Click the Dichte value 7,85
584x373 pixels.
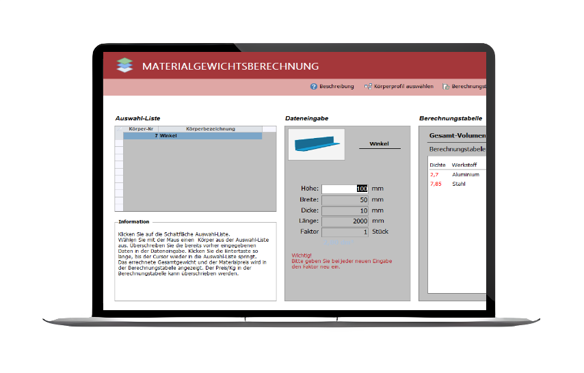coord(436,184)
